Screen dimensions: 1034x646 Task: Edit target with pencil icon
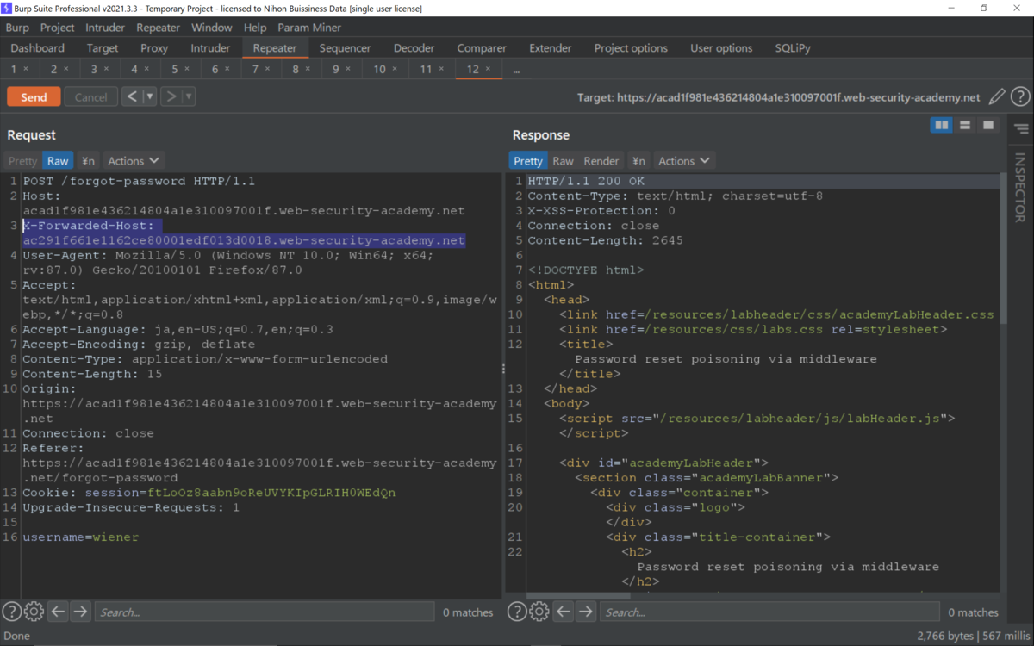pos(997,97)
